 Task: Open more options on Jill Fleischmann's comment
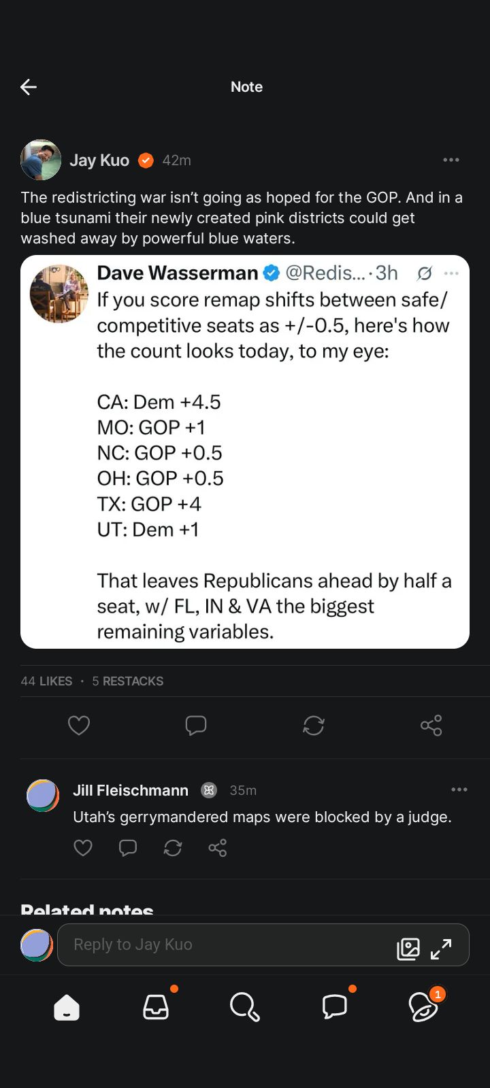pyautogui.click(x=459, y=789)
